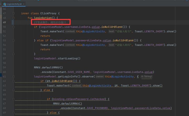The height and width of the screenshot is (116, 189).
Task: Fold the else if passwordLiveData block marker
Action: 13,41
